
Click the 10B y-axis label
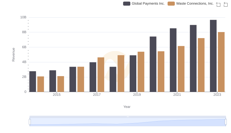tap(23, 17)
